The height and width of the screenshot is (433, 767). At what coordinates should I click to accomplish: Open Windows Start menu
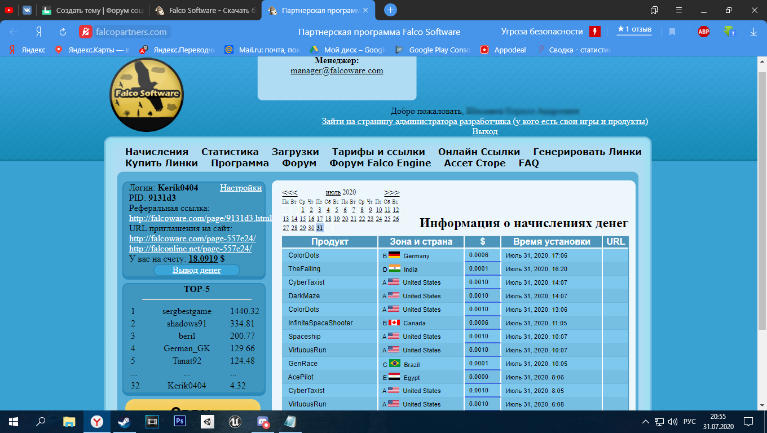(13, 421)
